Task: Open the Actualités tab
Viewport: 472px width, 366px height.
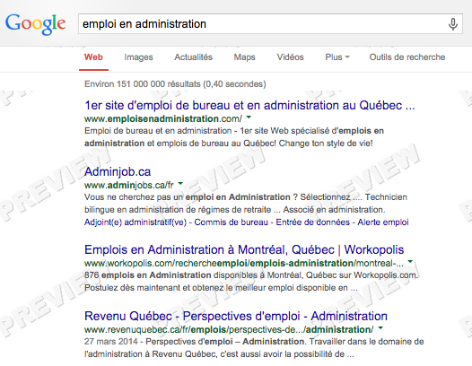Action: pos(193,57)
